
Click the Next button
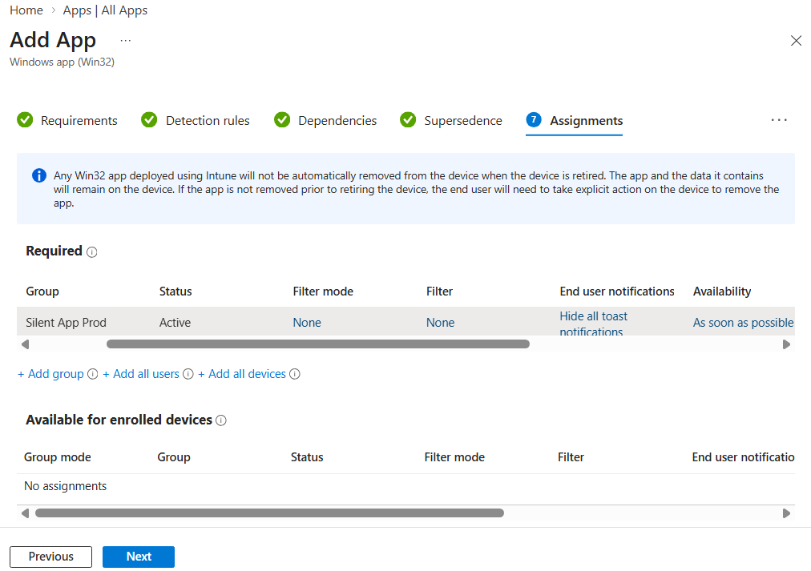(139, 557)
